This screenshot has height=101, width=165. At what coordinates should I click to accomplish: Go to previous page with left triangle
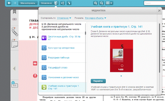[14, 68]
